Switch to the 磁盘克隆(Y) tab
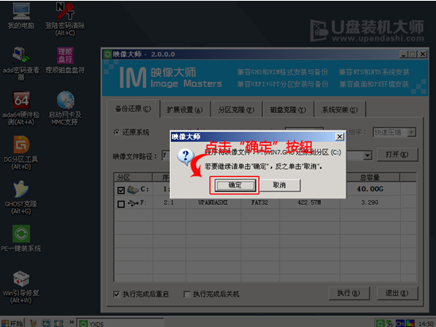The image size is (436, 327). (288, 110)
